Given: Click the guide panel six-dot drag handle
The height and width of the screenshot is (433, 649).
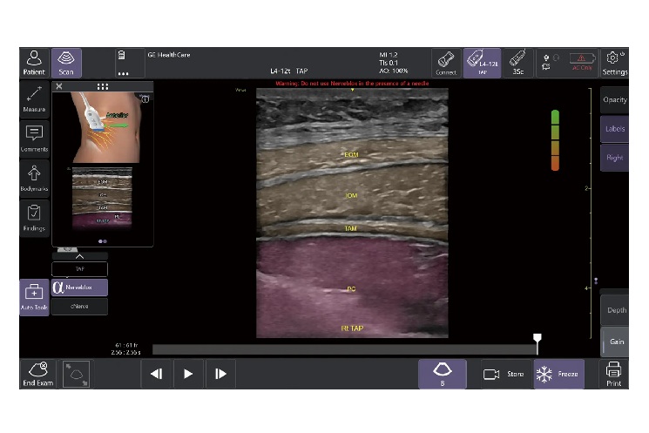Looking at the screenshot, I should pos(103,86).
